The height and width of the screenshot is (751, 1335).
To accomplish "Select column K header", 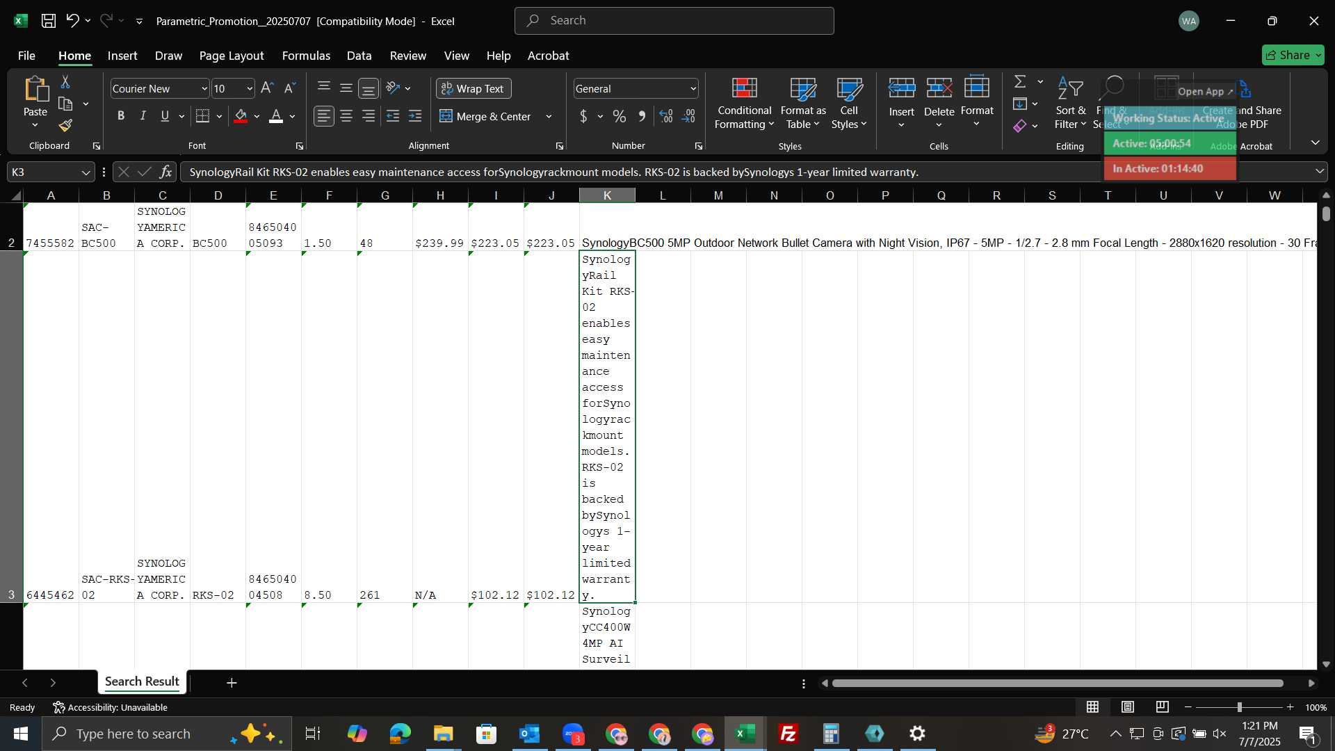I will click(607, 195).
